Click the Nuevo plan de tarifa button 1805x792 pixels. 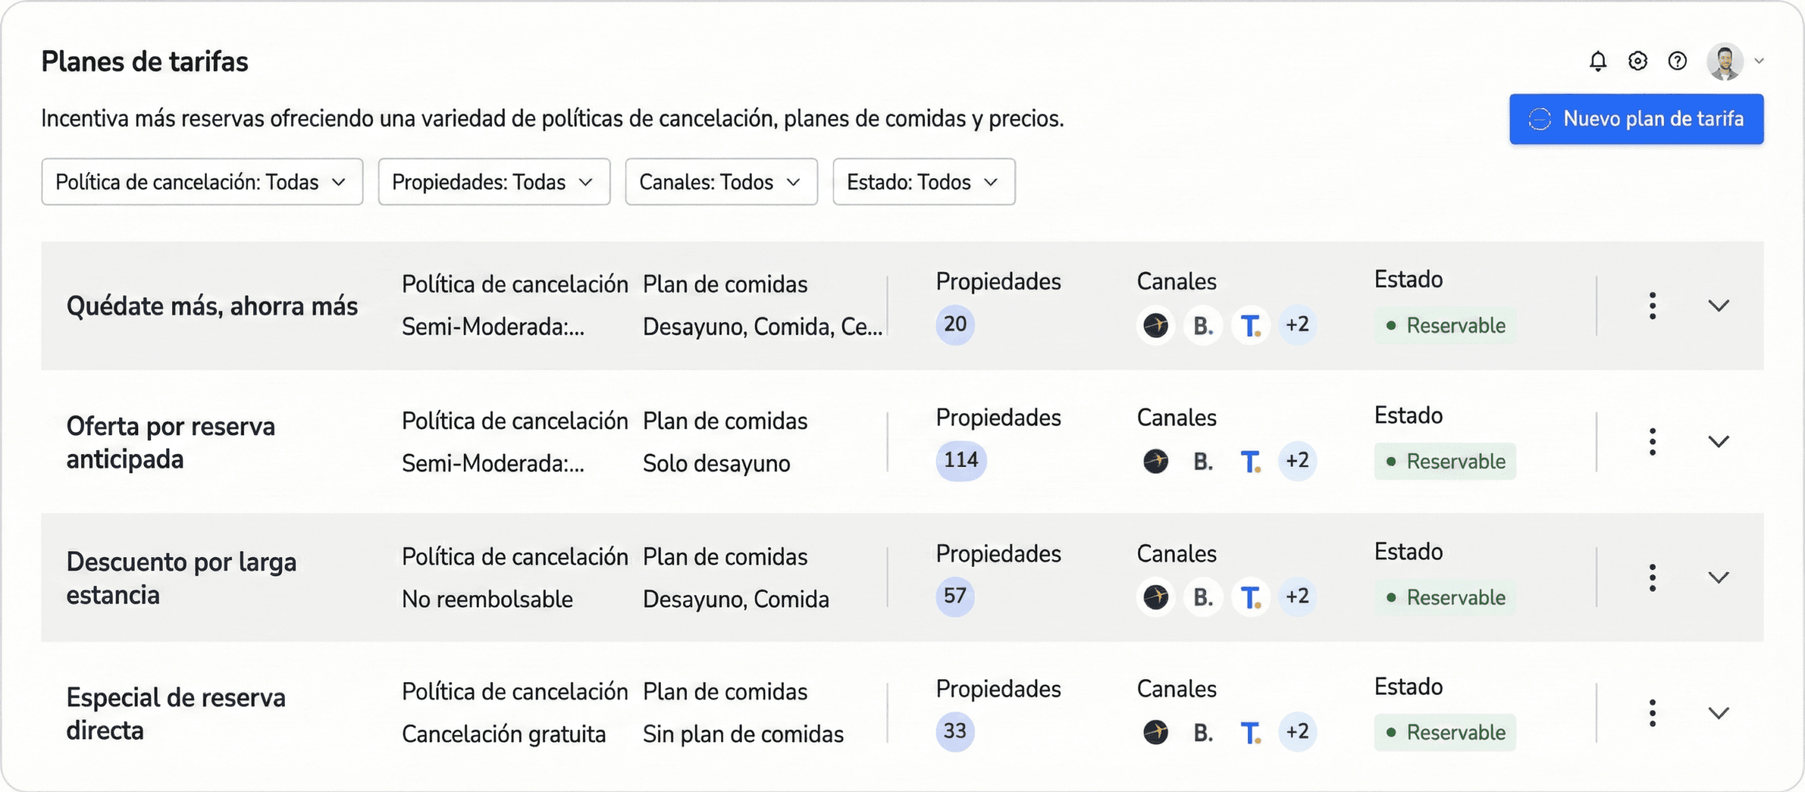point(1636,118)
